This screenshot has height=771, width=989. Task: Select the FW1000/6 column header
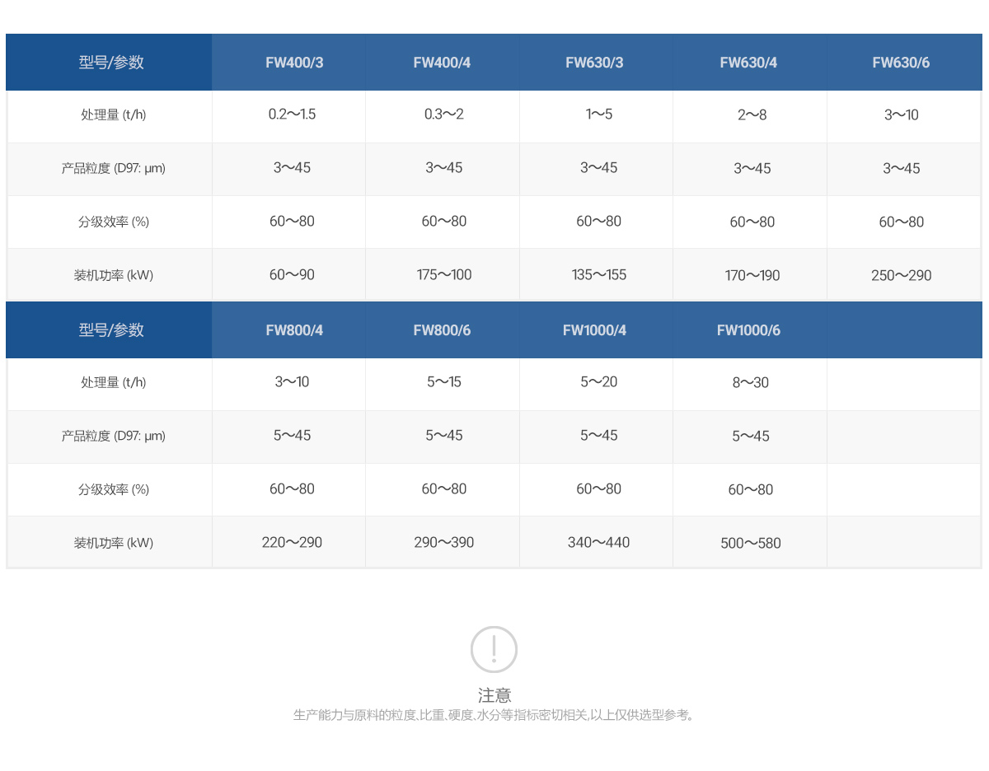click(x=748, y=330)
